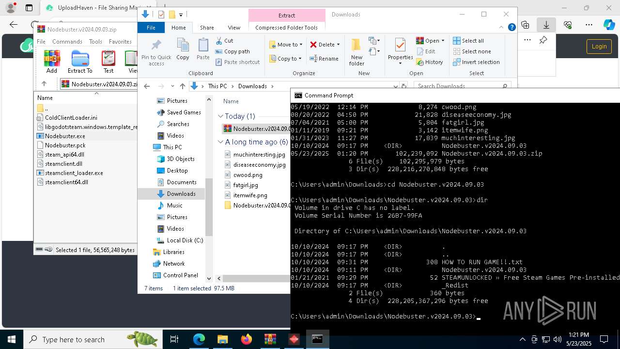This screenshot has height=349, width=620.
Task: Click the Rename button in Organize group
Action: pyautogui.click(x=324, y=59)
